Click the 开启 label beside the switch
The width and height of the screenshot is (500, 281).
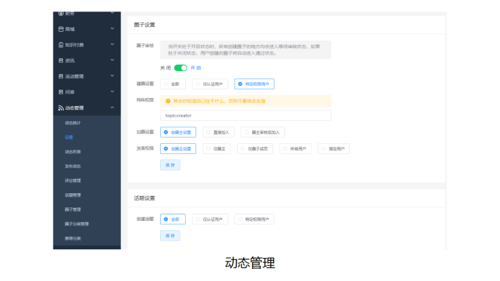point(195,68)
